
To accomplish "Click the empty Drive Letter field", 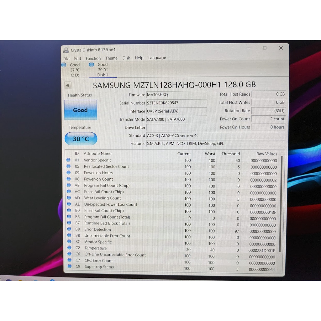I will pos(177,127).
